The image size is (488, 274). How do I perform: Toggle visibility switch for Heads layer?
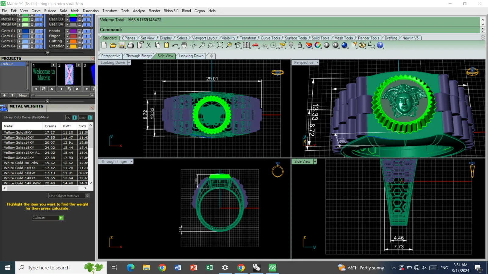click(87, 31)
